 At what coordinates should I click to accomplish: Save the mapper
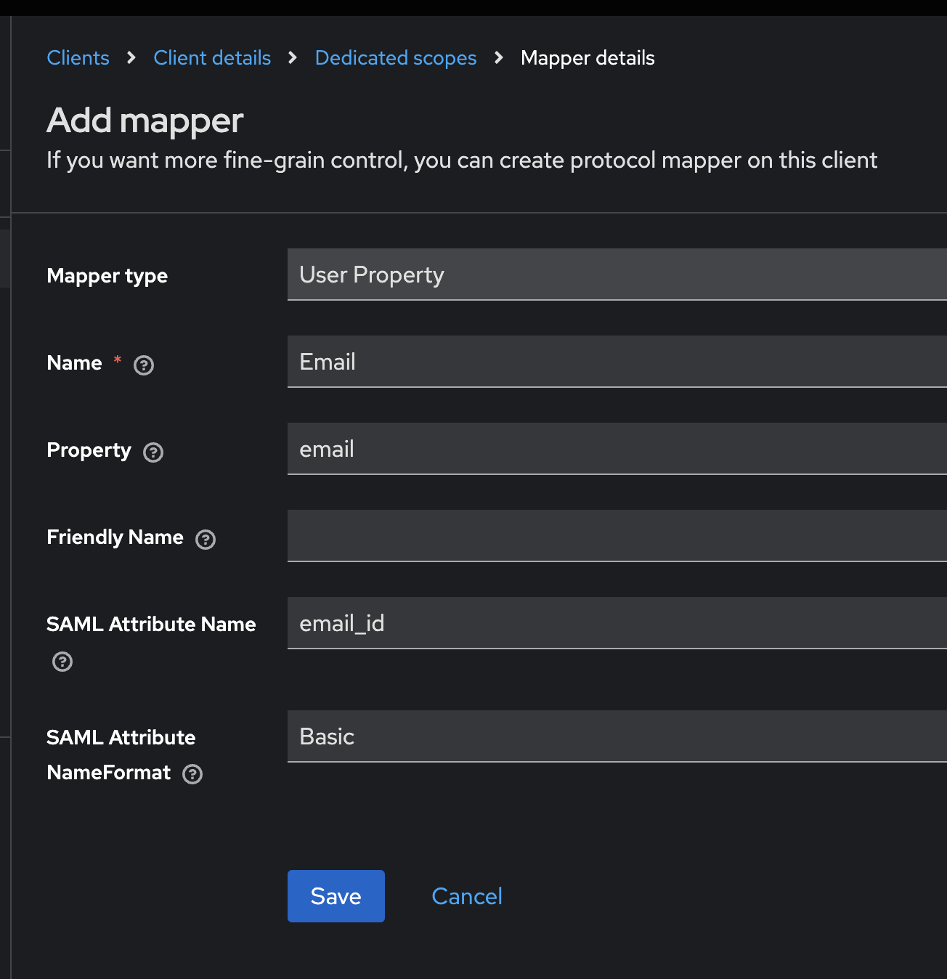pos(336,896)
